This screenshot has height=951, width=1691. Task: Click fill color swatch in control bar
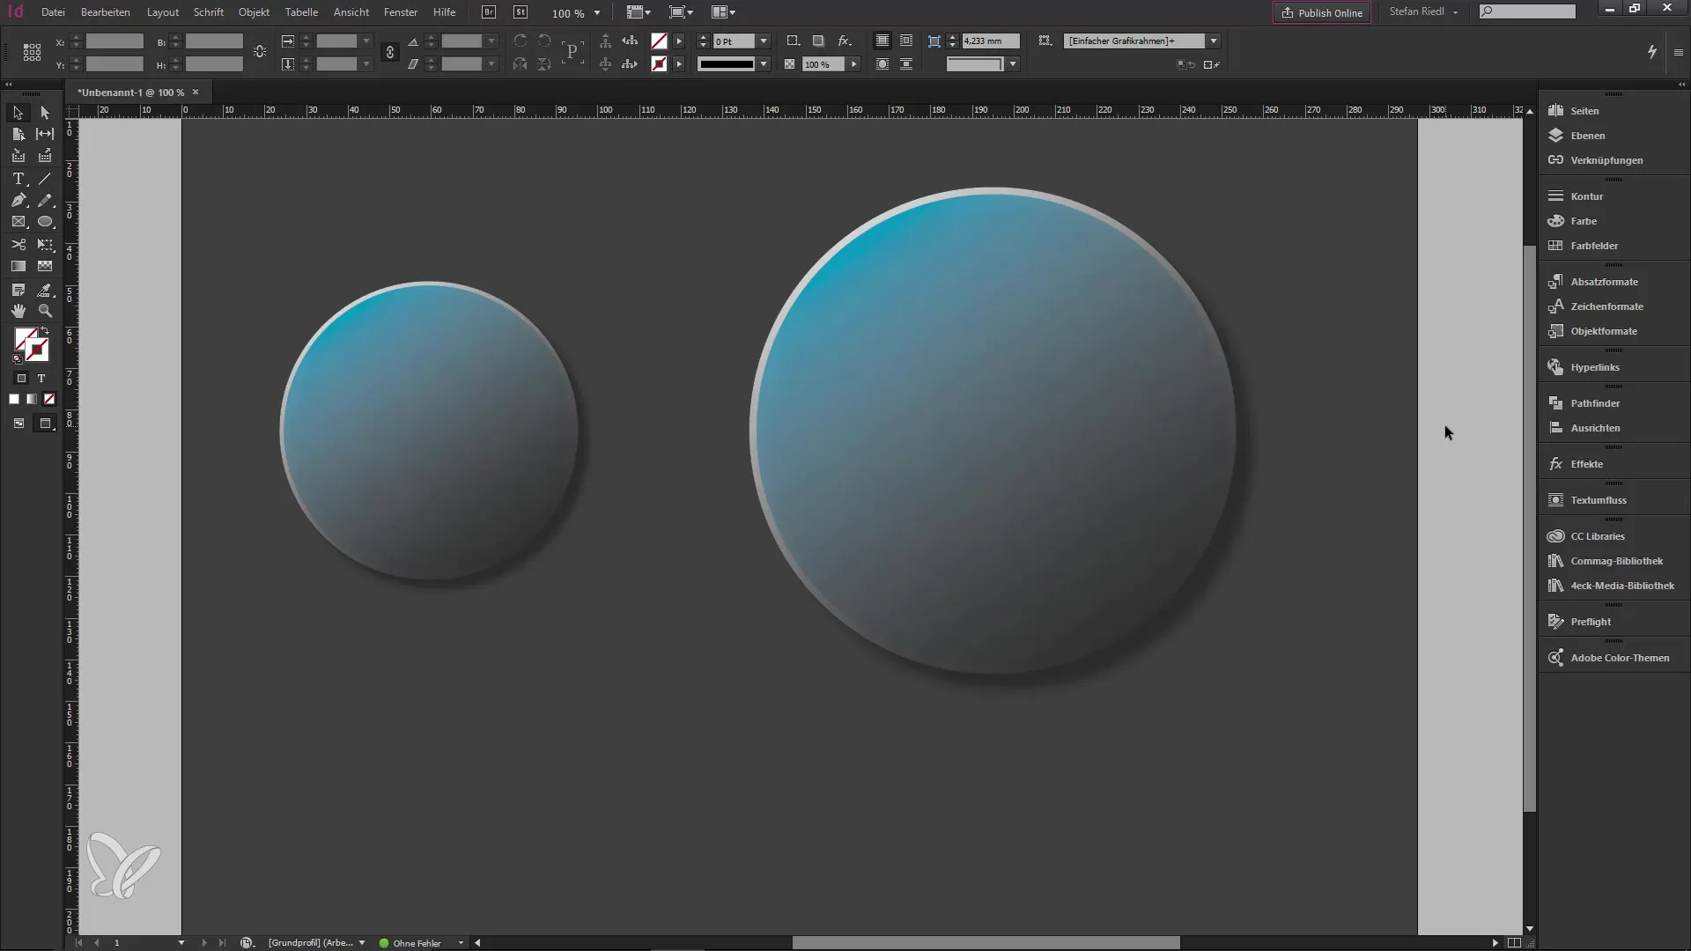pos(659,41)
